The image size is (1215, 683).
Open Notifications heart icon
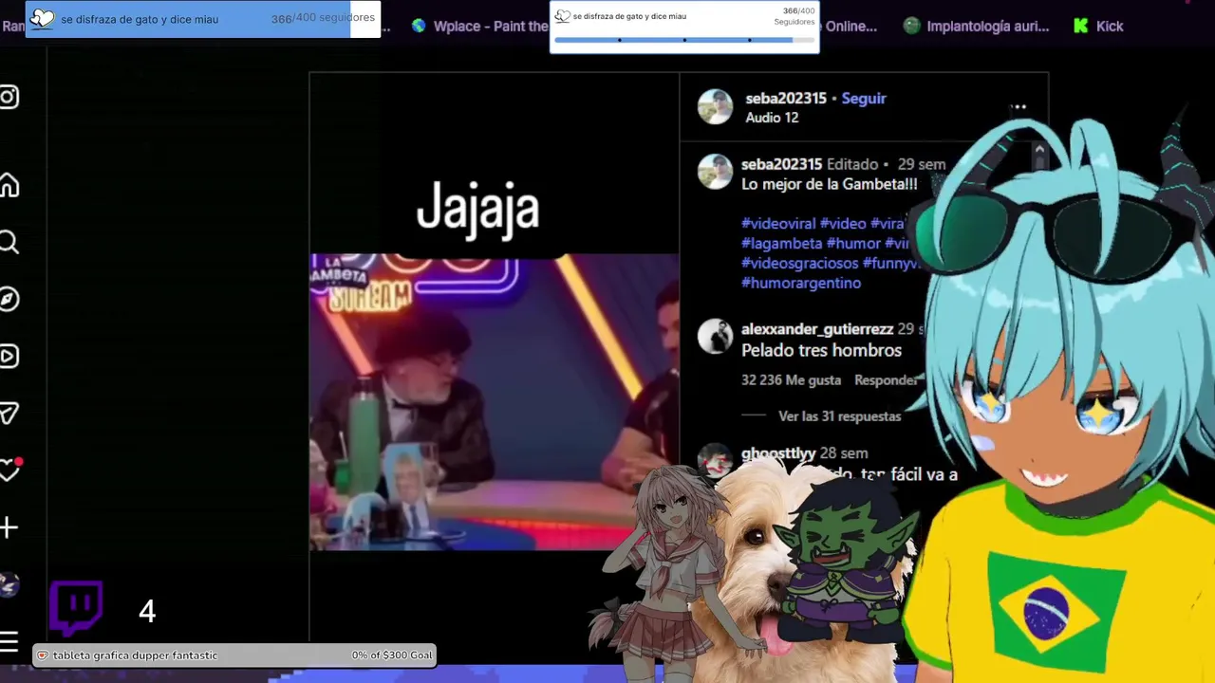9,469
